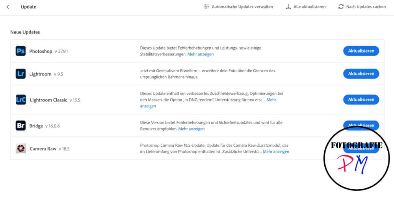Click the Camera Raw app icon

pyautogui.click(x=21, y=148)
